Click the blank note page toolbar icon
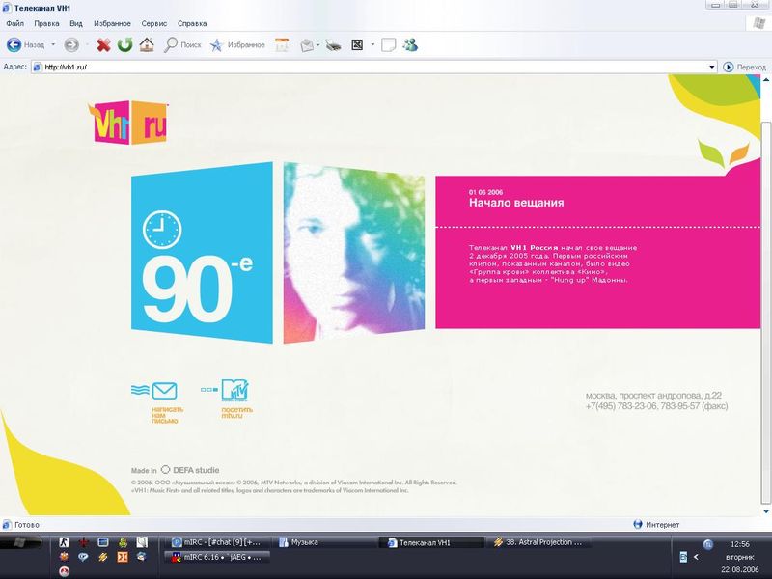Image resolution: width=772 pixels, height=579 pixels. (389, 45)
